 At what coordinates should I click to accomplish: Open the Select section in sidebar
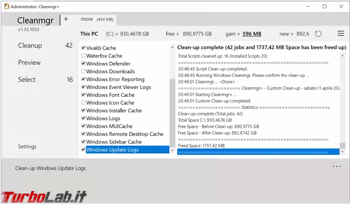pos(27,79)
